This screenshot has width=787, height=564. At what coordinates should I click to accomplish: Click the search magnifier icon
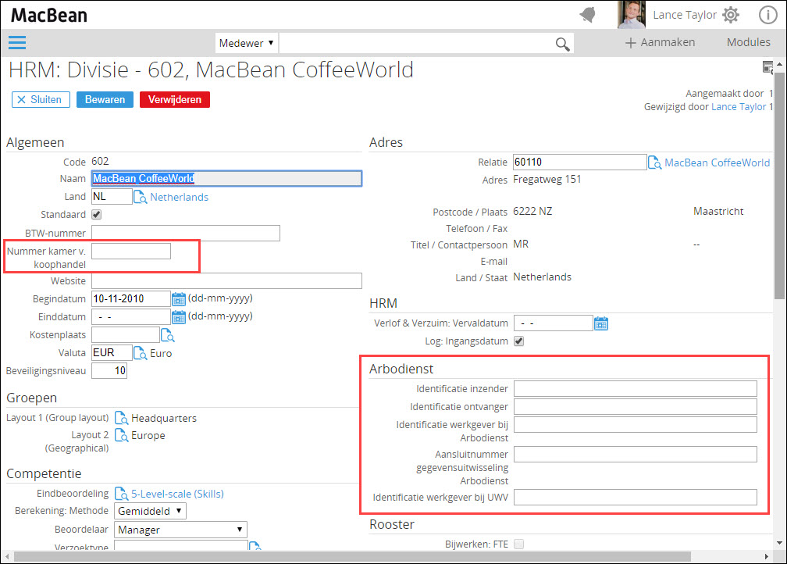click(562, 45)
